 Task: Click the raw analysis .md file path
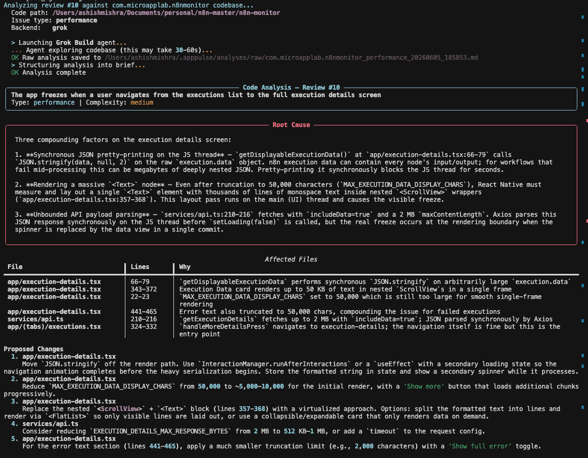tap(291, 58)
